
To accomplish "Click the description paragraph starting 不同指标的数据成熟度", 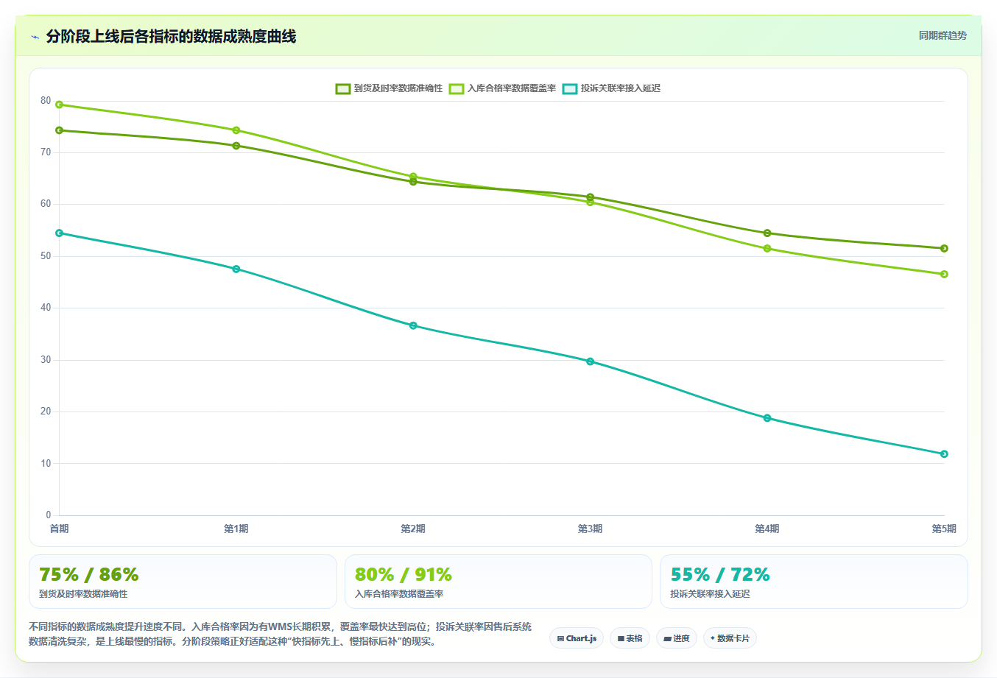I will [280, 634].
